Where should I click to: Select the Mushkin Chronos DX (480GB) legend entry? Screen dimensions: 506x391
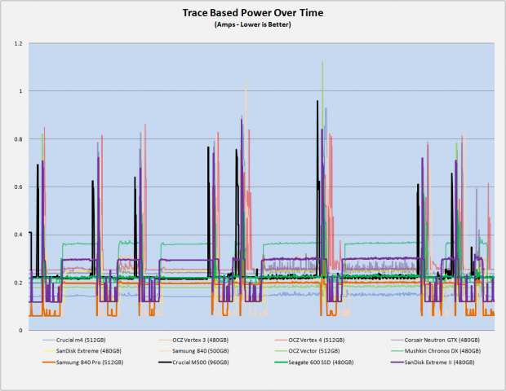pos(435,351)
